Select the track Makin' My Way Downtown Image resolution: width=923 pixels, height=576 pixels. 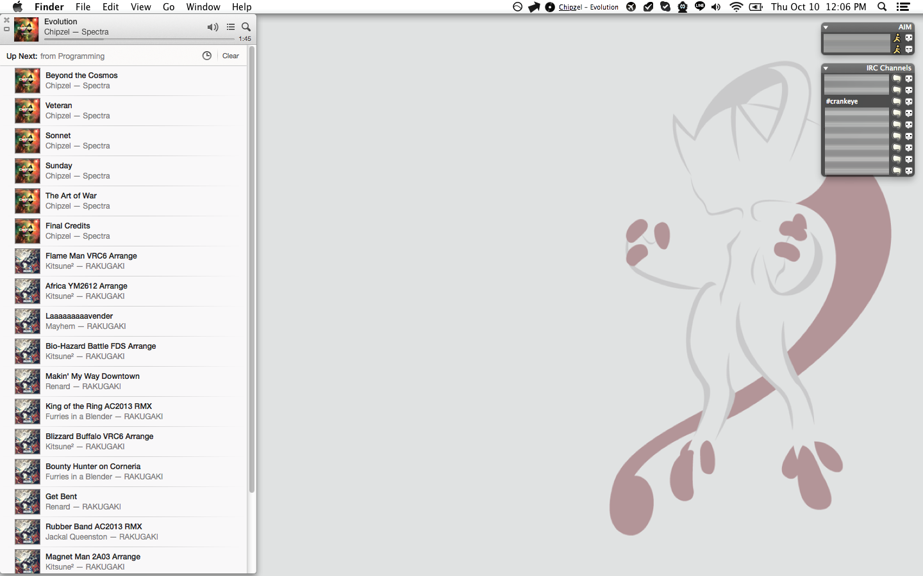pos(92,376)
